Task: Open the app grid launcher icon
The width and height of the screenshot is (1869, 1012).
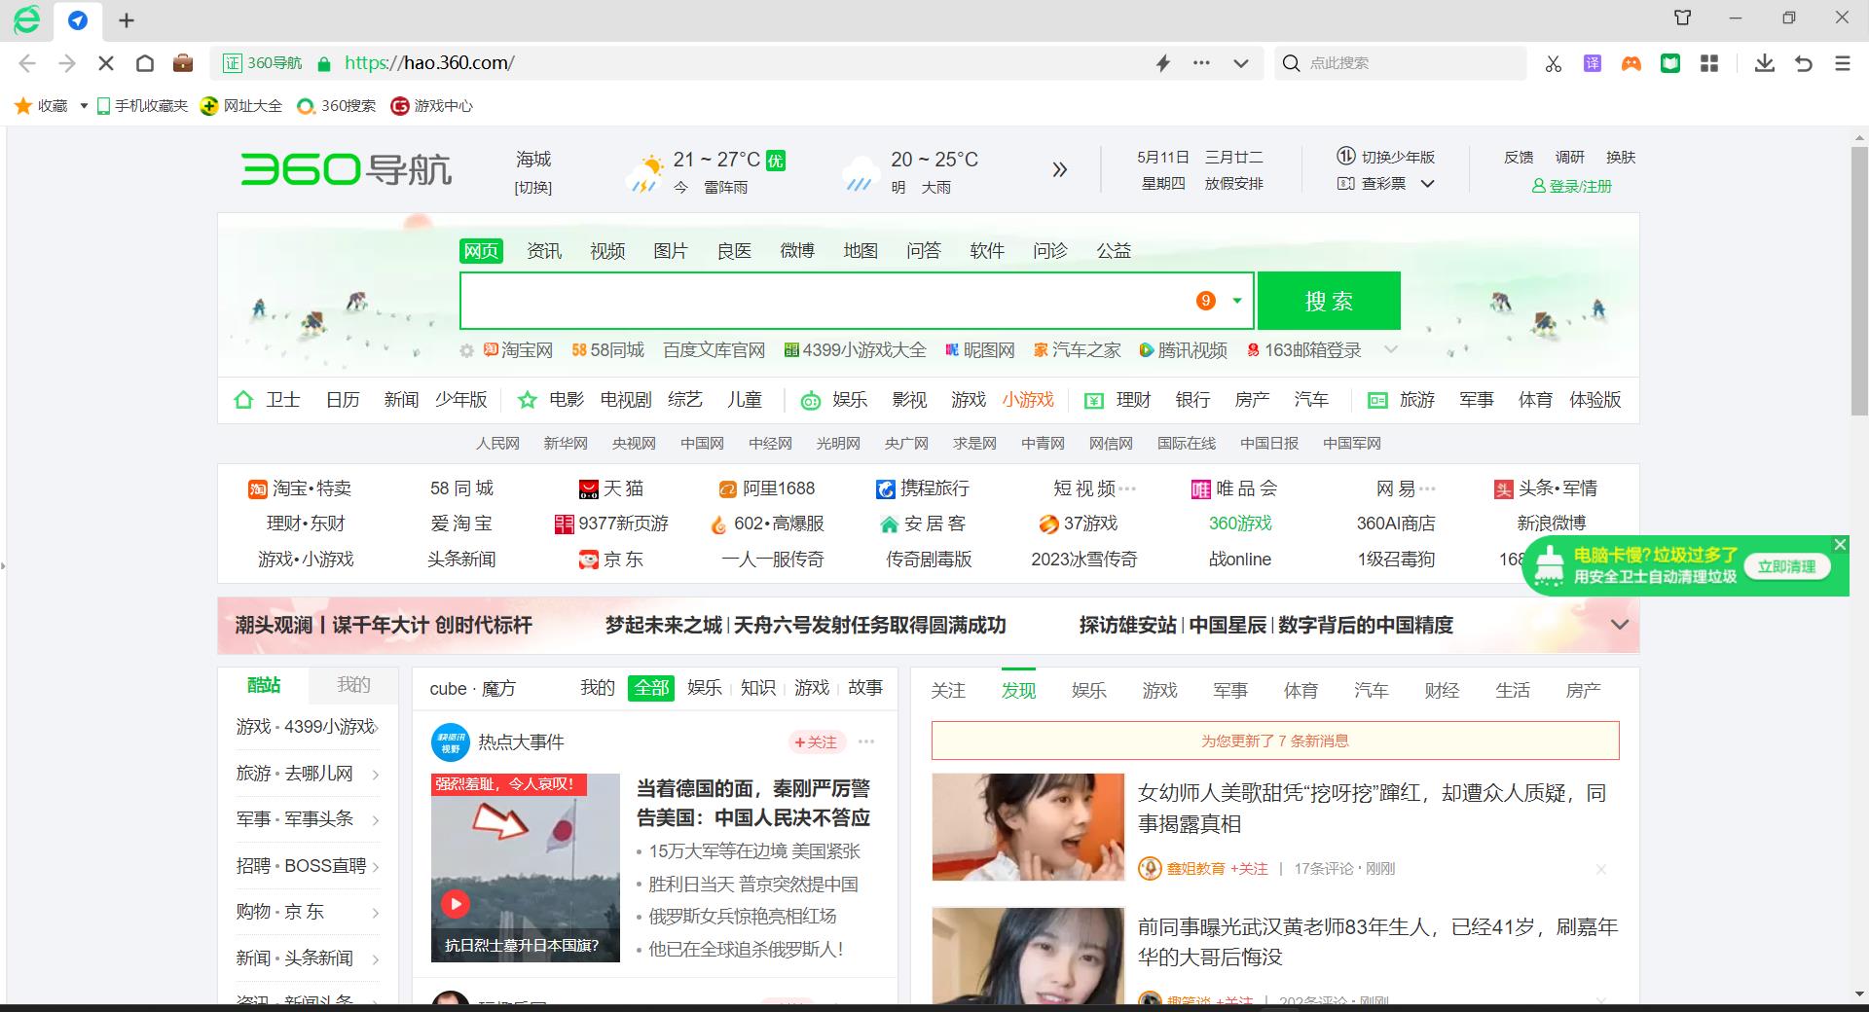Action: [1709, 63]
